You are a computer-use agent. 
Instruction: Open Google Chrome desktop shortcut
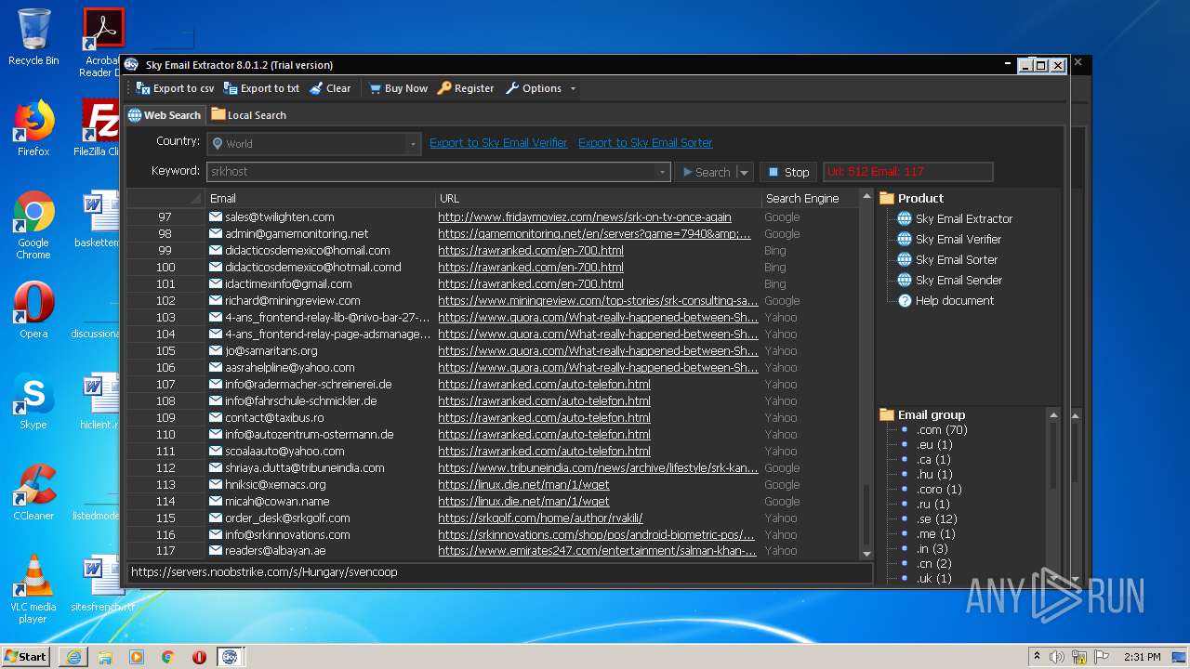pyautogui.click(x=33, y=225)
